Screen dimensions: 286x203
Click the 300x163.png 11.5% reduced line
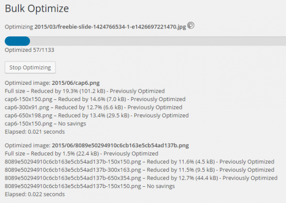139,170
